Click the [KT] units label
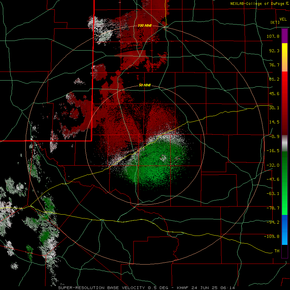The image size is (290, 290). click(275, 22)
